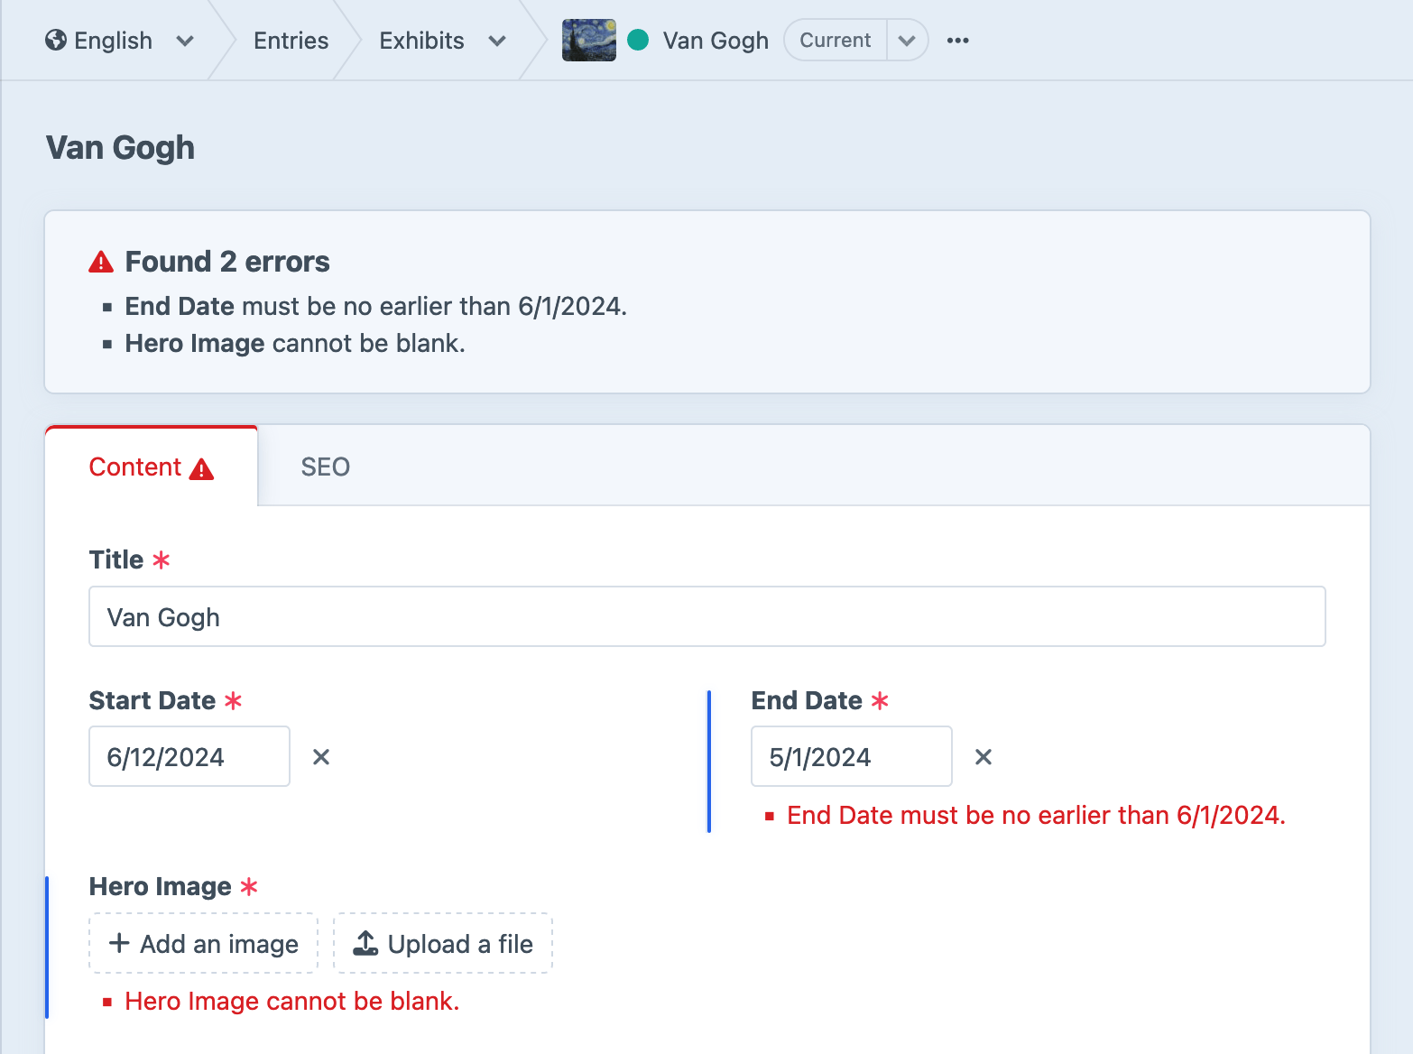This screenshot has width=1413, height=1054.
Task: Jump to End Date error from summary
Action: point(180,307)
